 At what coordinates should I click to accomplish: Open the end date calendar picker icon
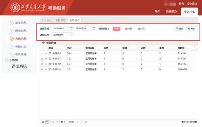coord(94,28)
